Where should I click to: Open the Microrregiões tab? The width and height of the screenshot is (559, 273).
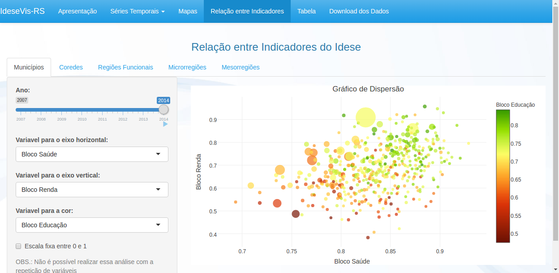pyautogui.click(x=187, y=67)
